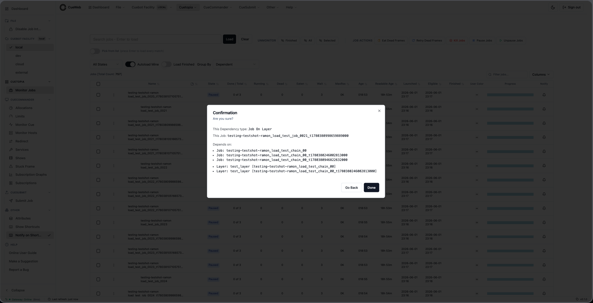Viewport: 593px width, 303px height.
Task: Check box for load_test_job_0023 row
Action: coord(98,222)
